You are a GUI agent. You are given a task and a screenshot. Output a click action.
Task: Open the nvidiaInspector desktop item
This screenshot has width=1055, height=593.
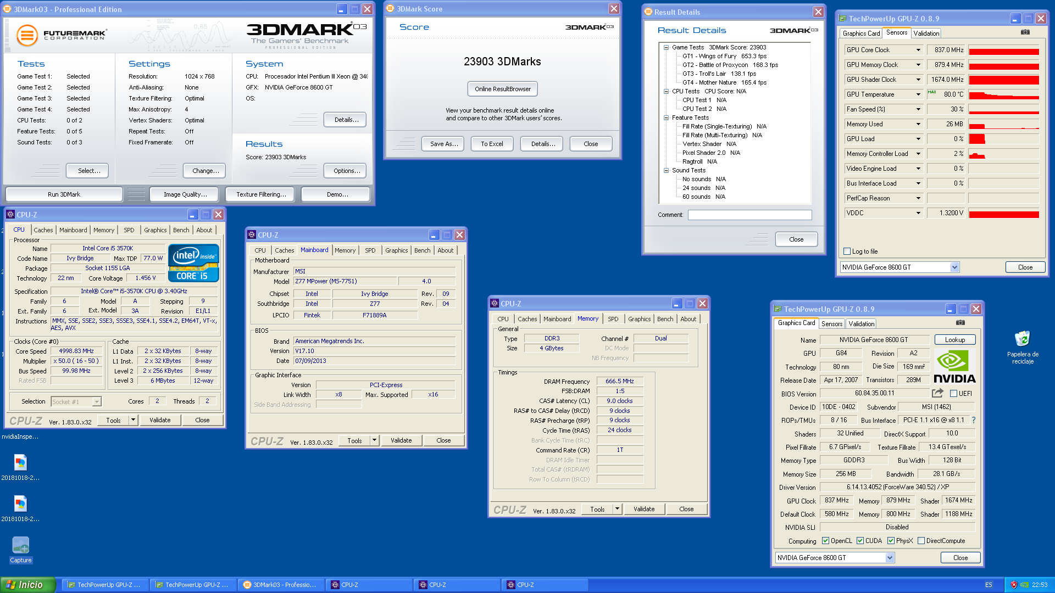pos(20,437)
